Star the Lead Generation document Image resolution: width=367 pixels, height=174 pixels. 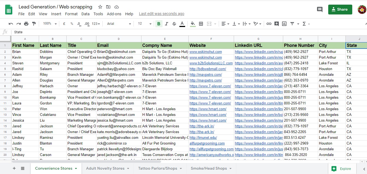tap(100, 7)
